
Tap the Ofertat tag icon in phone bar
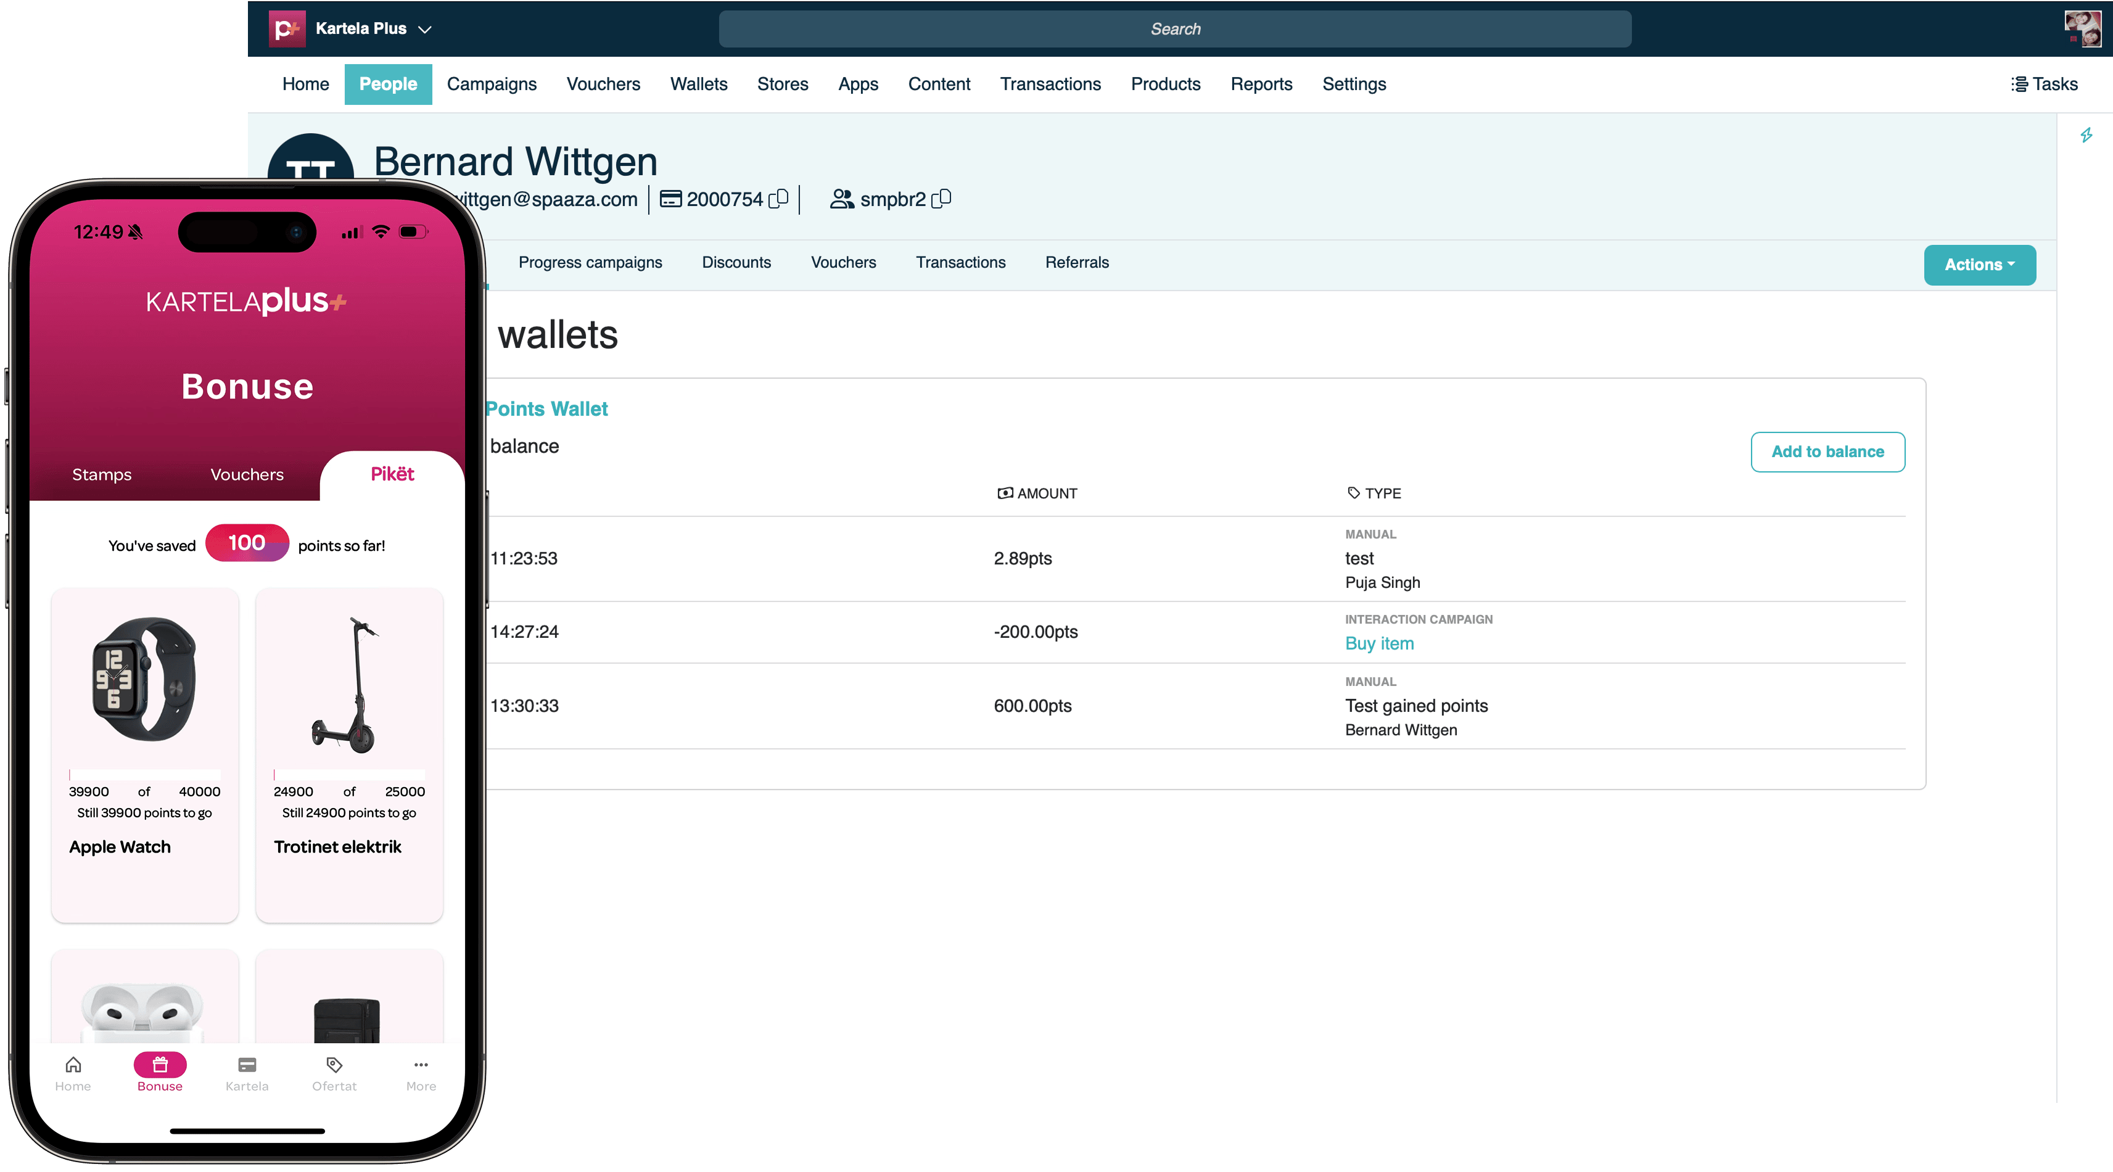[x=334, y=1063]
